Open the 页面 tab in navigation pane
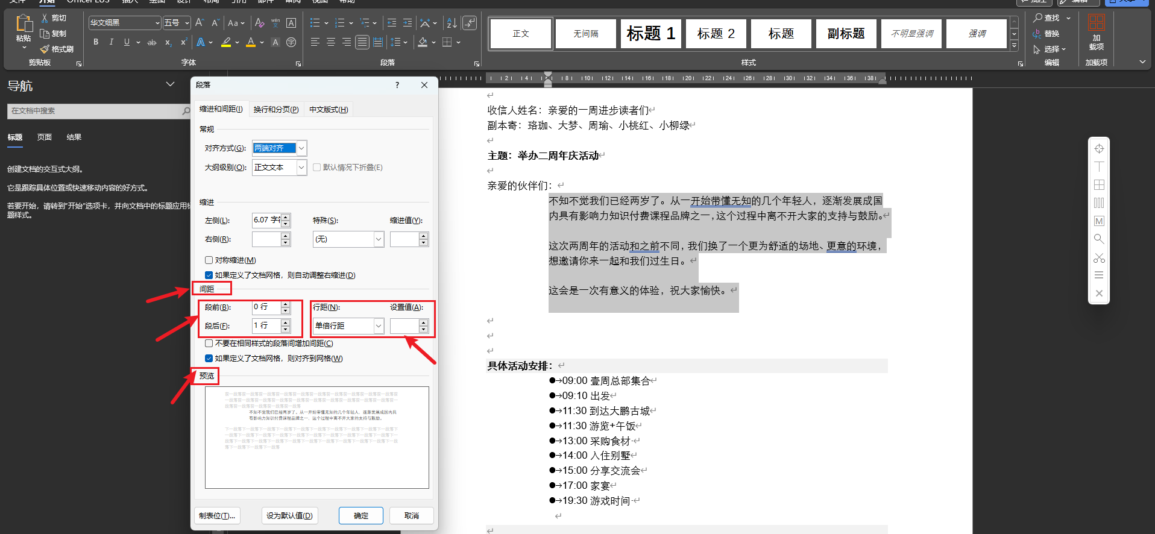Screen dimensions: 1155x534 [45, 137]
